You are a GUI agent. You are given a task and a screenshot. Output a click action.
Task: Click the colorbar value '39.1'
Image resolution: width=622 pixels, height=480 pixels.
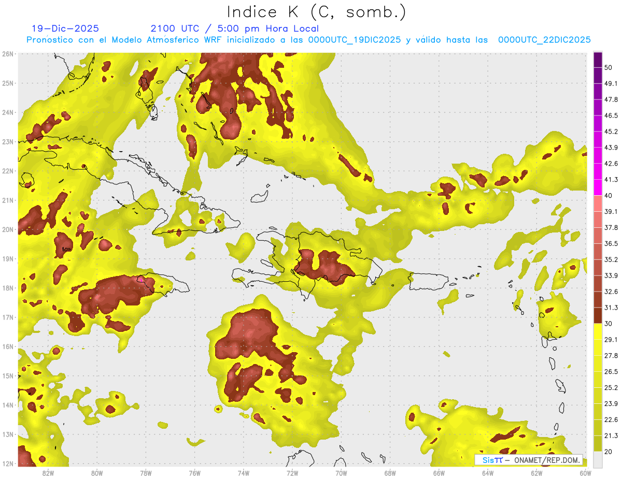point(611,211)
